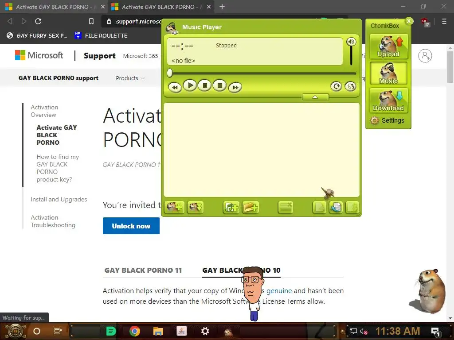454x340 pixels.
Task: Open ChomikBox Settings
Action: (x=387, y=120)
